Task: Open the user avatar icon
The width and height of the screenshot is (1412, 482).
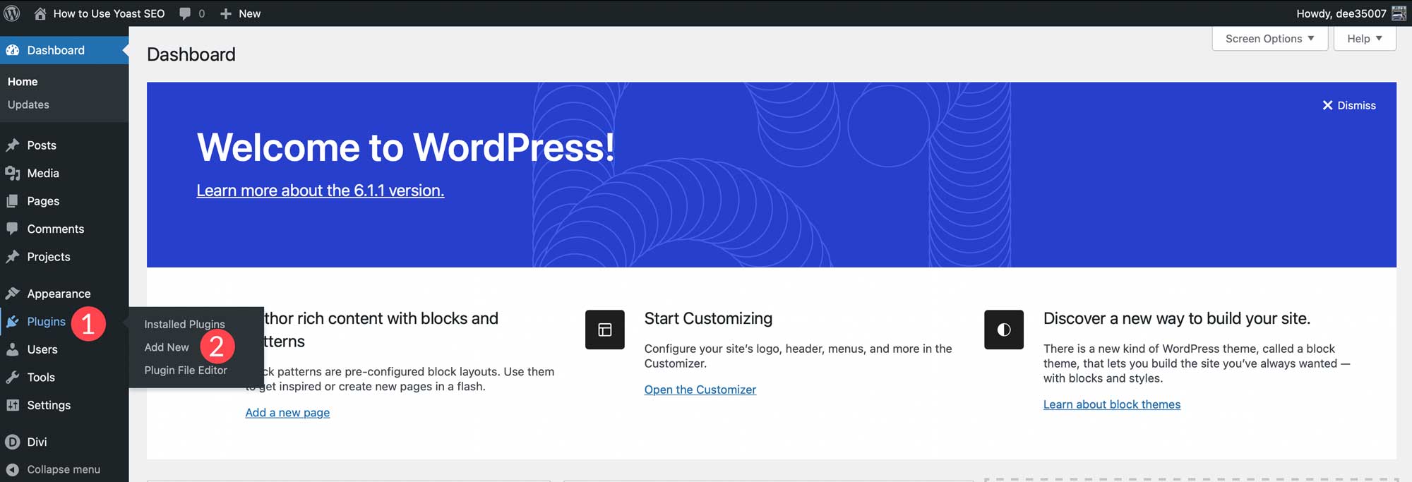Action: click(x=1399, y=13)
